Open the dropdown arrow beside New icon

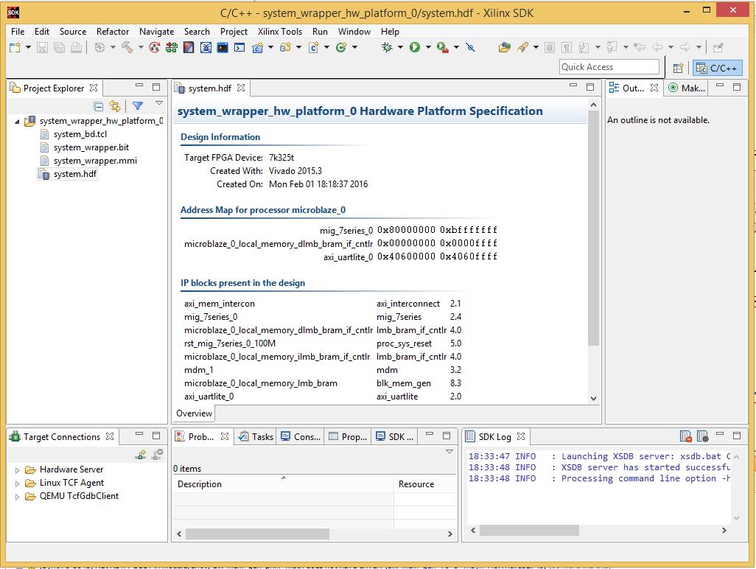[x=29, y=47]
